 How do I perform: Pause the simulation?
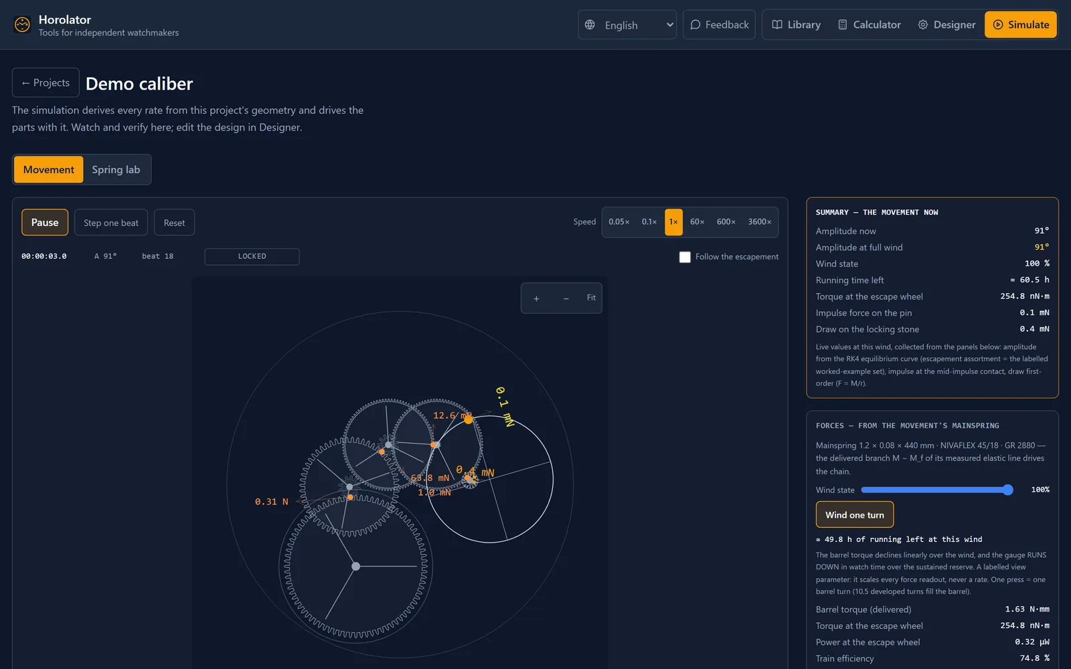click(x=45, y=223)
